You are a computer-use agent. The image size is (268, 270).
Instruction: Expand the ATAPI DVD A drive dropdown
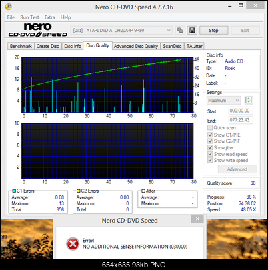121,31
